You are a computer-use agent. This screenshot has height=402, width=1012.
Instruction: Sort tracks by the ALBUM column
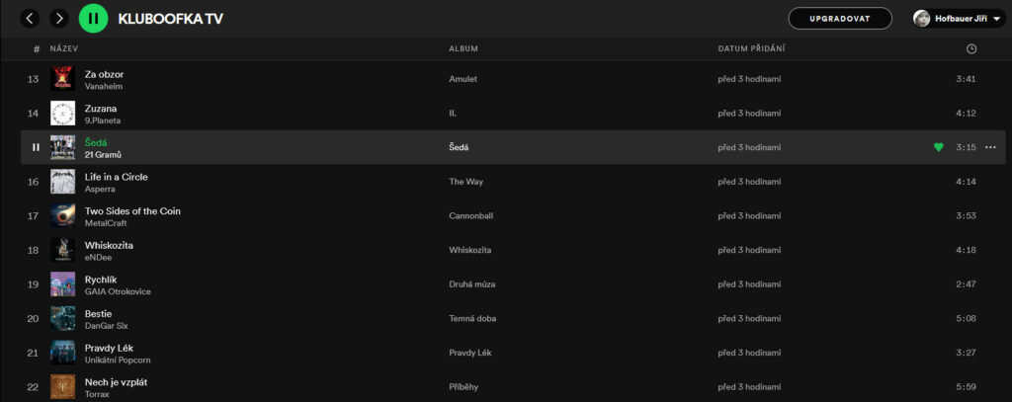pos(464,49)
